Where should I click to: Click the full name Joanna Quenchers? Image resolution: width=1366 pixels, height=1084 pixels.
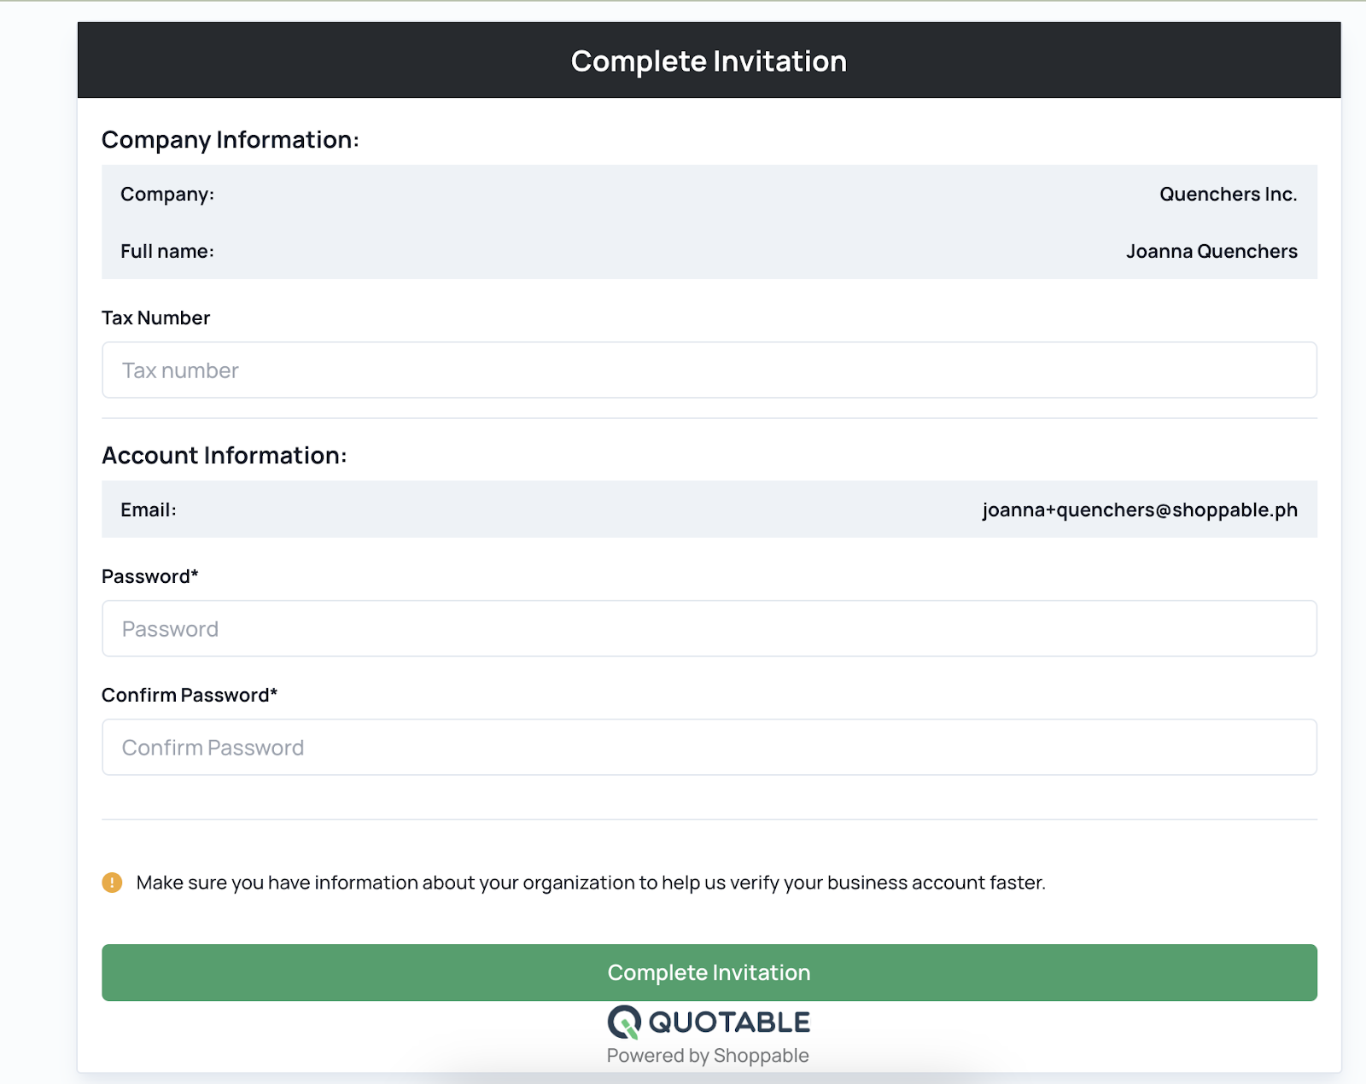tap(1211, 251)
